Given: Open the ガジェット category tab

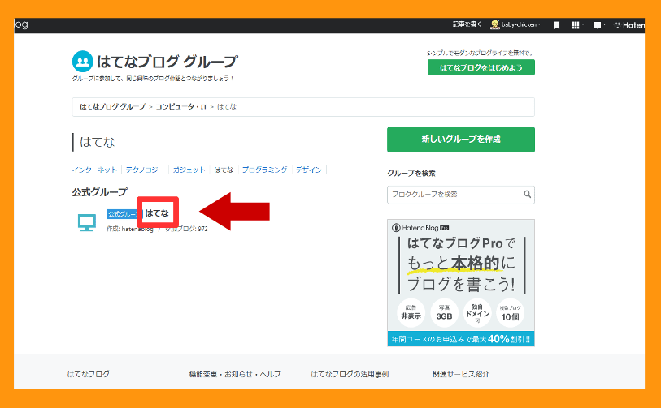Looking at the screenshot, I should 189,170.
